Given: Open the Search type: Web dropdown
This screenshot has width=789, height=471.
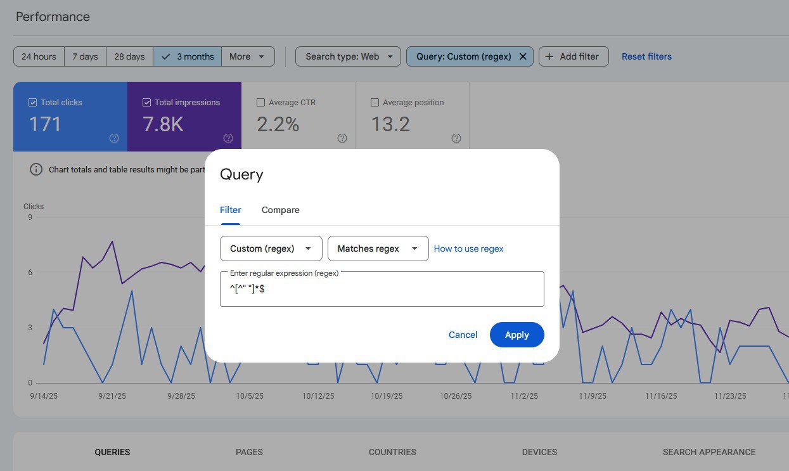Looking at the screenshot, I should click(x=348, y=56).
